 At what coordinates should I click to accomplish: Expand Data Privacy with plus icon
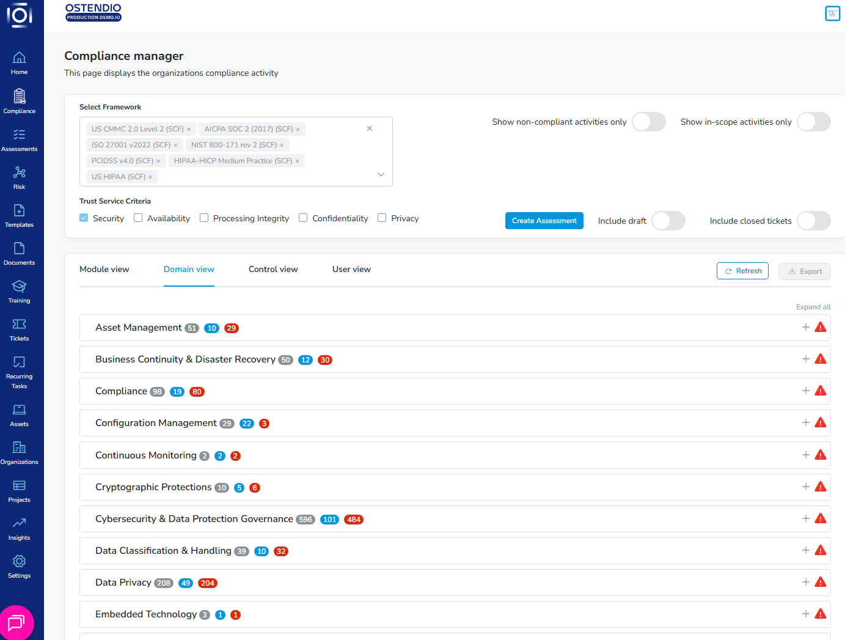(x=805, y=583)
